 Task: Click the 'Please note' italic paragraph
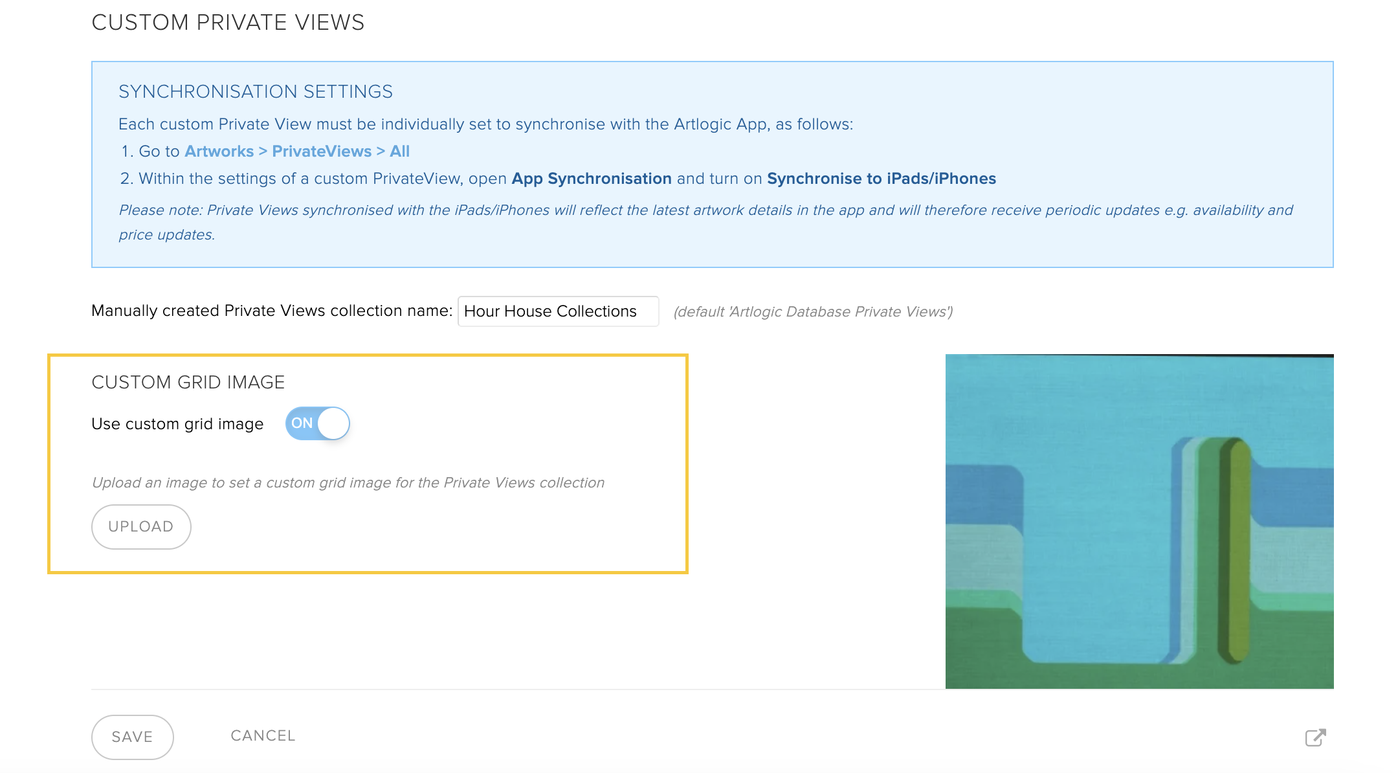(705, 222)
